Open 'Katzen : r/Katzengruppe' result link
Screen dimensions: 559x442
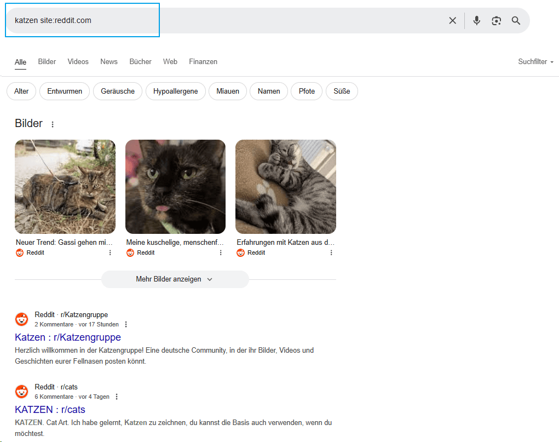[68, 337]
